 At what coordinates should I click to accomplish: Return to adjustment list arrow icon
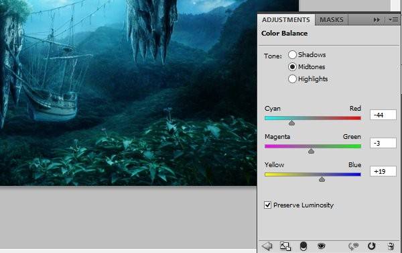[x=267, y=246]
